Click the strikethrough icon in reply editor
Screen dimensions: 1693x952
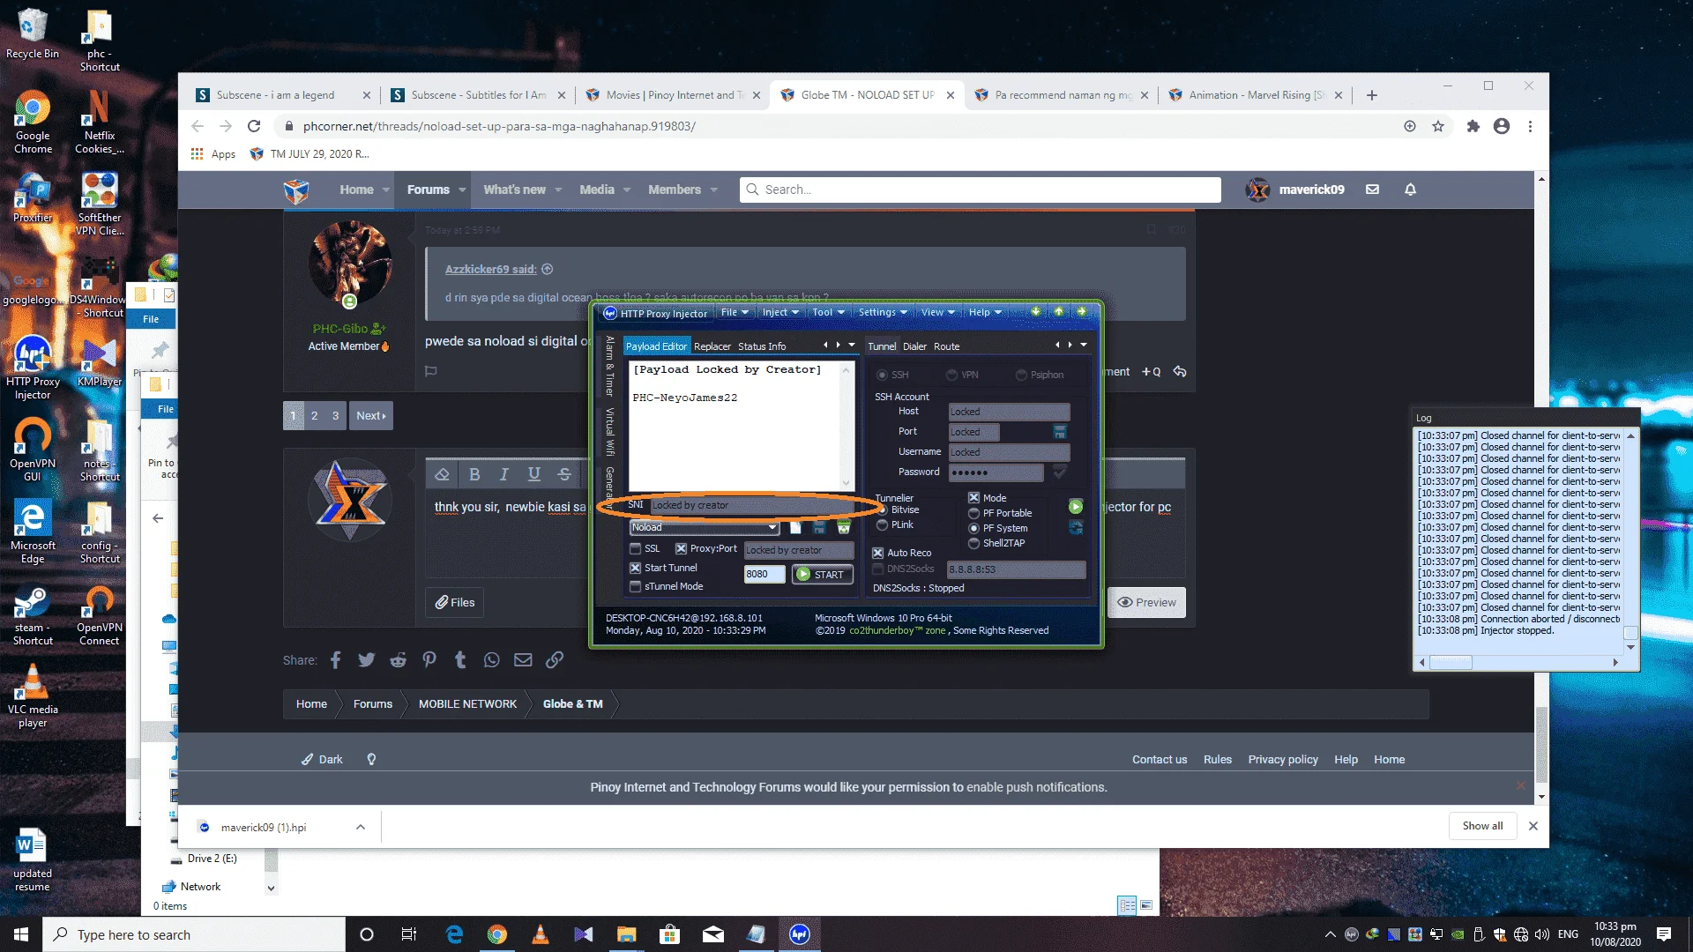(x=564, y=474)
